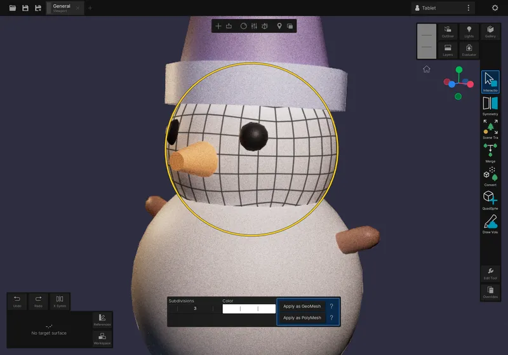Open the Evaluator panel
The image size is (508, 355).
coord(469,50)
